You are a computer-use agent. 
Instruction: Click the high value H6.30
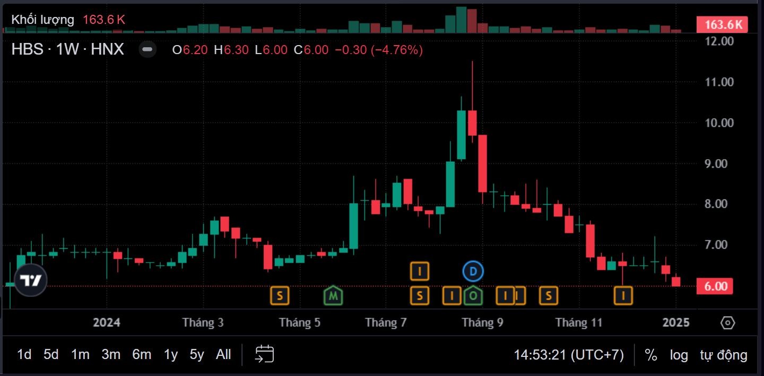pos(231,50)
